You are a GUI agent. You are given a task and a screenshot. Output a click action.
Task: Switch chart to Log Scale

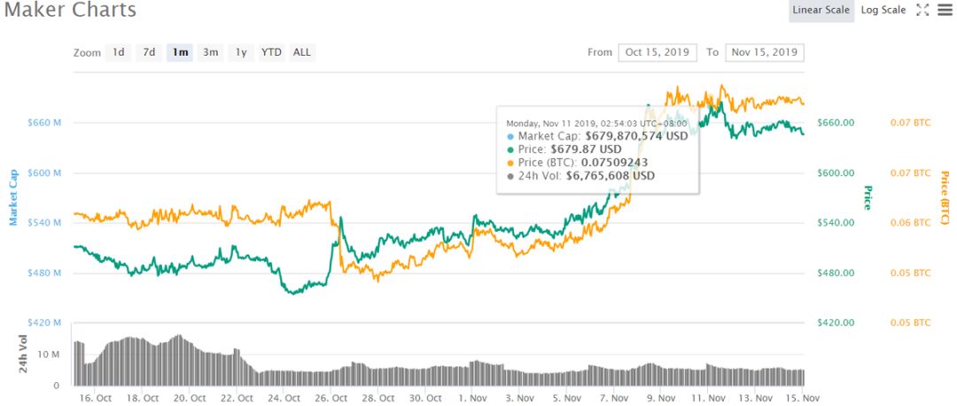[x=883, y=11]
